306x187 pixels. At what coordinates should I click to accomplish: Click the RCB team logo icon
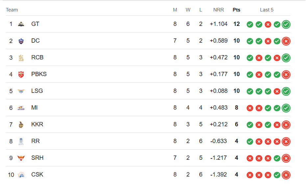(21, 58)
